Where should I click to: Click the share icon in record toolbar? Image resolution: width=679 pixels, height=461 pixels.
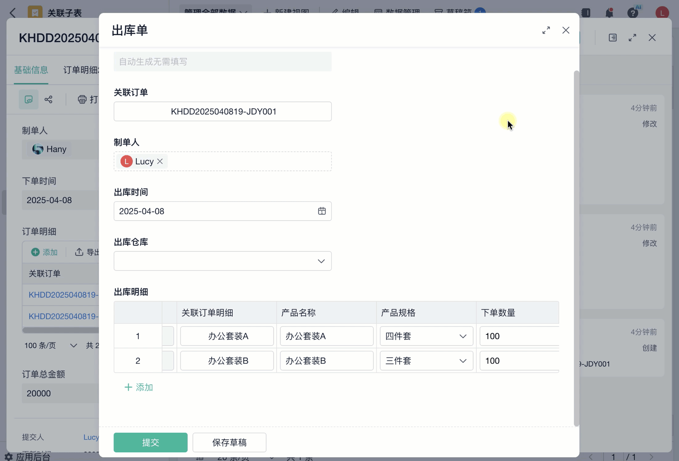(49, 100)
